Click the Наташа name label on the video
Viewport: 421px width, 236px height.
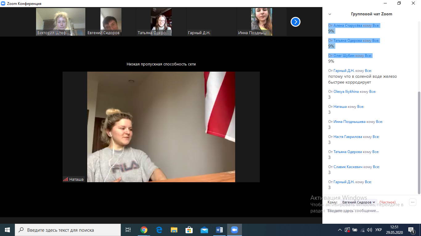tap(76, 179)
